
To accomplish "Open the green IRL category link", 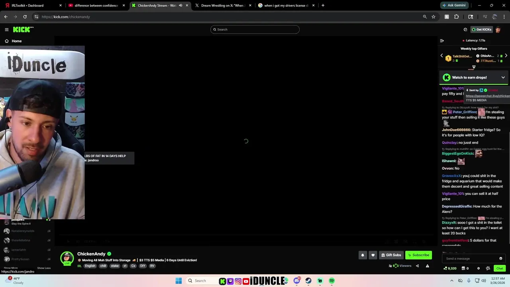I will pos(79,266).
